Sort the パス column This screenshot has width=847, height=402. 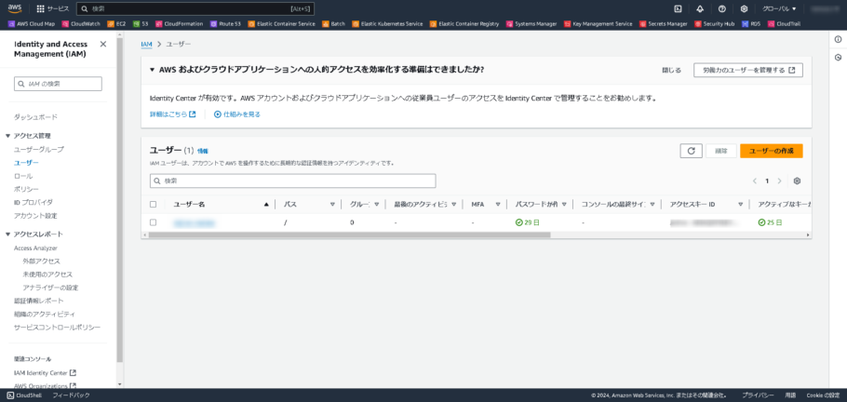(333, 204)
